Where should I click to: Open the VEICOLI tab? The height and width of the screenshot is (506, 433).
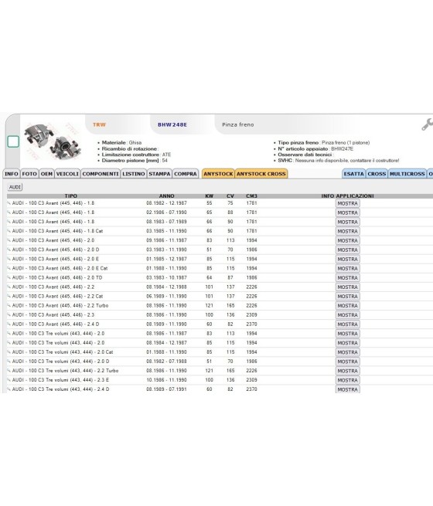coord(67,174)
